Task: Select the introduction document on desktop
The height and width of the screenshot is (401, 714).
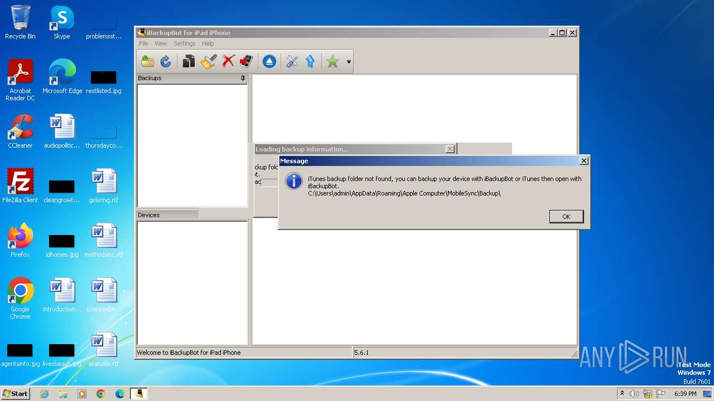Action: (x=62, y=295)
